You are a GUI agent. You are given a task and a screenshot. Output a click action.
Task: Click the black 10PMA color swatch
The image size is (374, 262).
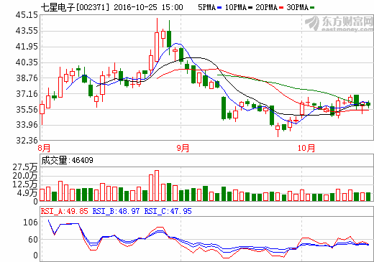pos(250,8)
